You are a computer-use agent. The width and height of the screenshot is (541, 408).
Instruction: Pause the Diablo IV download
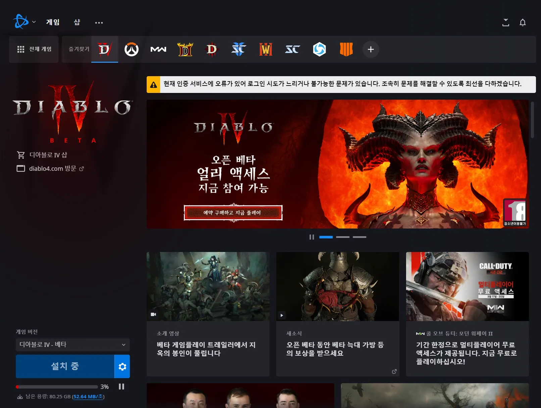point(121,387)
